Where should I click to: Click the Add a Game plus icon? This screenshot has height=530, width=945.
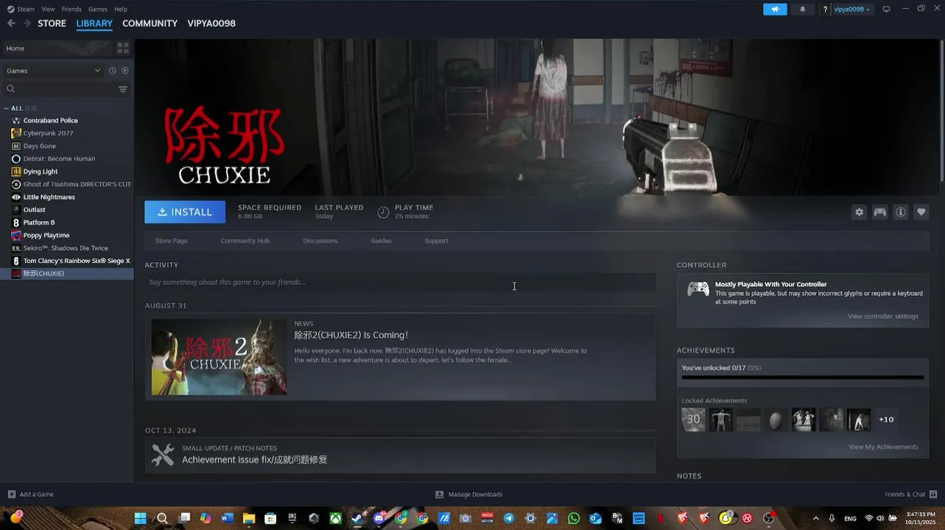point(11,494)
